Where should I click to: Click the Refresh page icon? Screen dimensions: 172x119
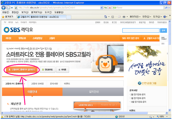click(x=105, y=8)
